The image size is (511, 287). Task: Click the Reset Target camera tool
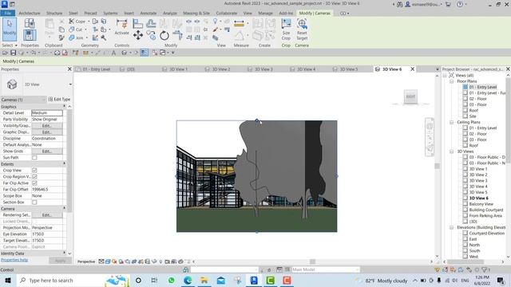click(302, 29)
